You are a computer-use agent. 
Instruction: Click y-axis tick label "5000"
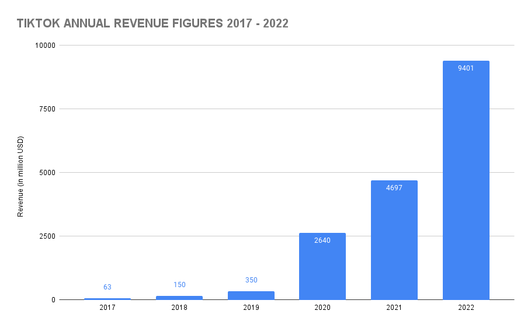(x=47, y=173)
